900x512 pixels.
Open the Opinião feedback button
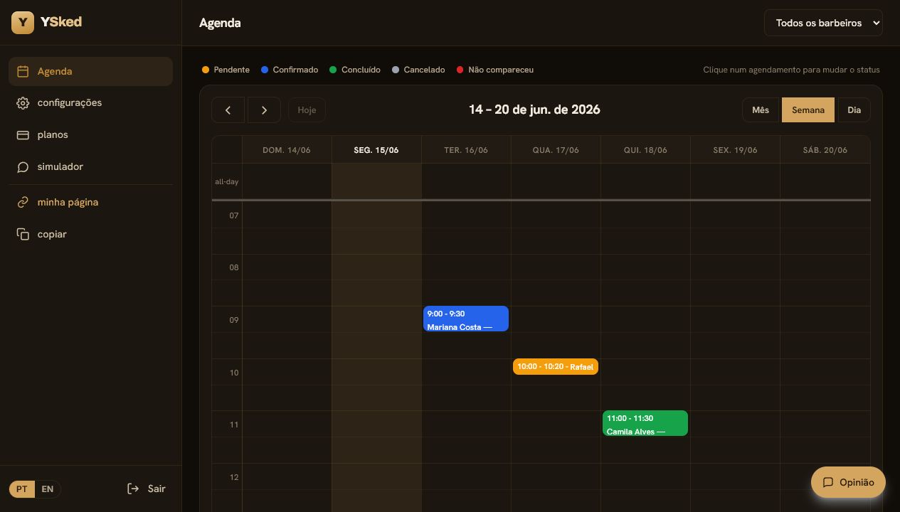pos(848,482)
